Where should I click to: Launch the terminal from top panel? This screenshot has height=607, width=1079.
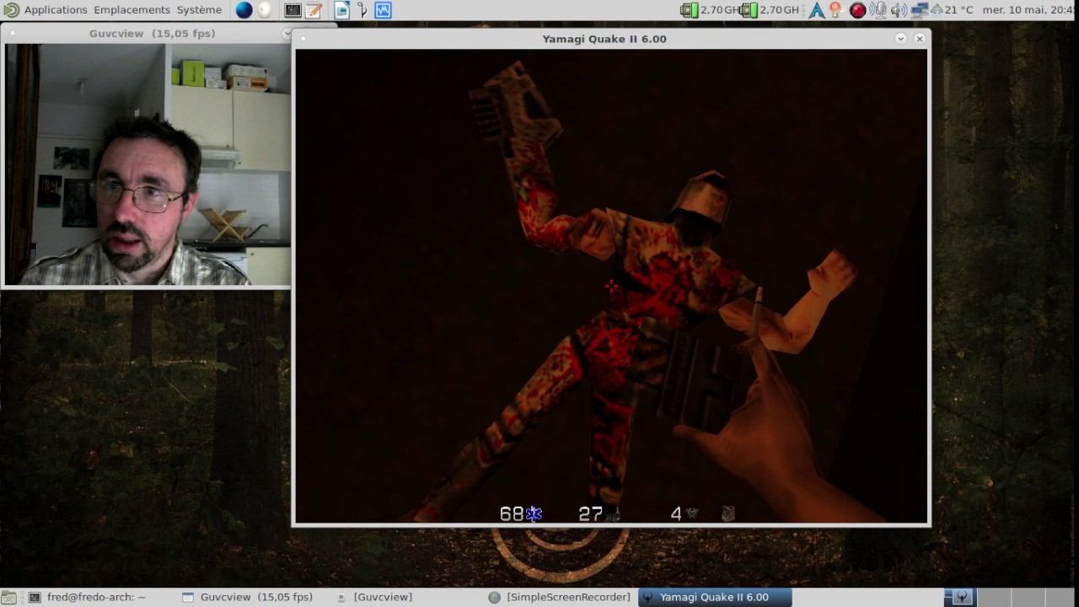tap(293, 10)
